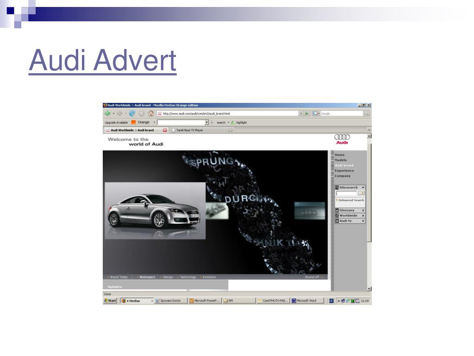Open Company in the Audi navigation
Image resolution: width=474 pixels, height=356 pixels.
tap(343, 176)
